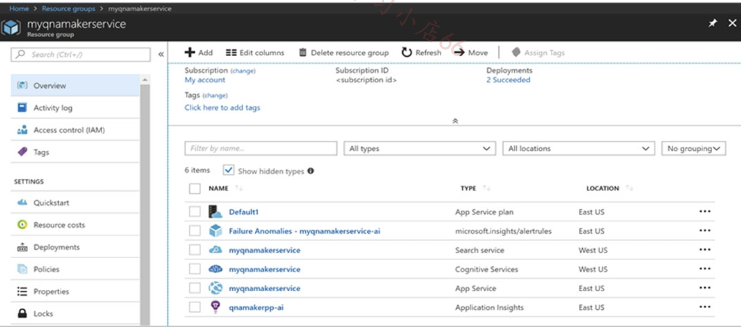This screenshot has width=741, height=331.
Task: Open more options for Default1 row
Action: click(705, 211)
